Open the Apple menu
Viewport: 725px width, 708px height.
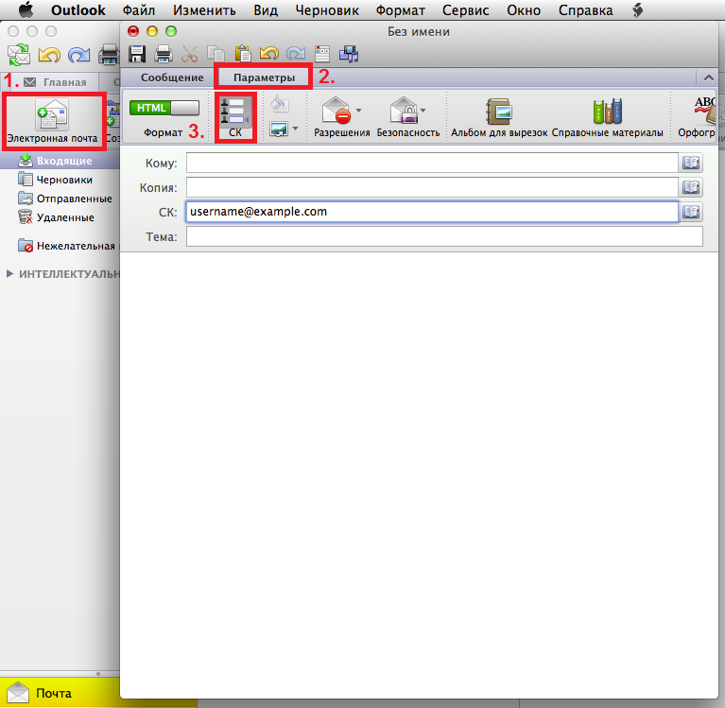(x=26, y=9)
